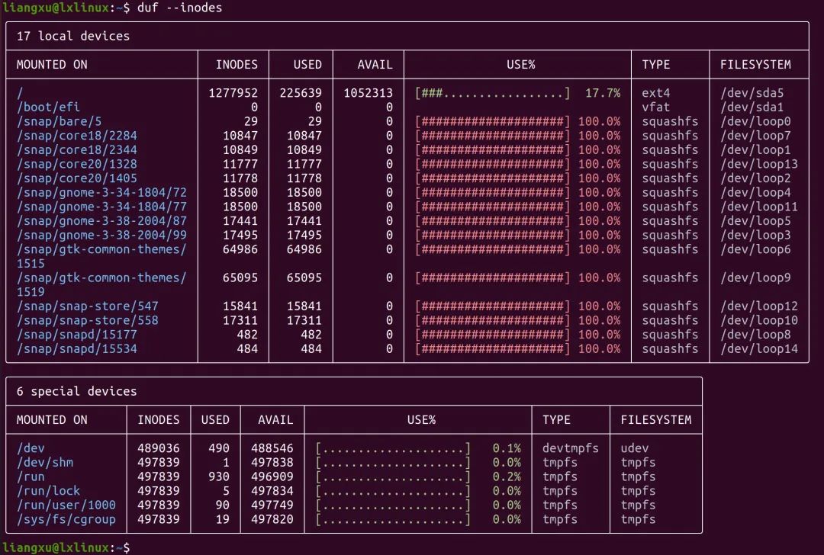Click the full usage bar for /snap/snapd/15534
The height and width of the screenshot is (555, 824).
pos(492,348)
